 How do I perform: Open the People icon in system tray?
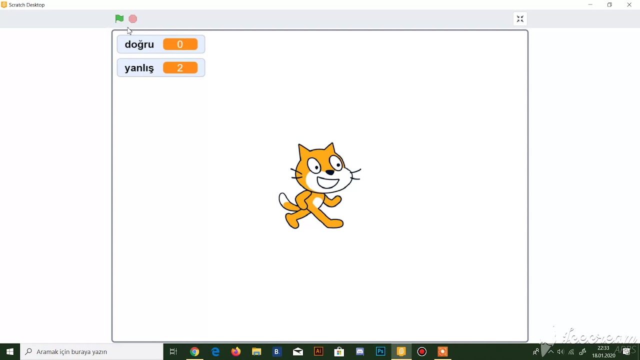point(536,352)
